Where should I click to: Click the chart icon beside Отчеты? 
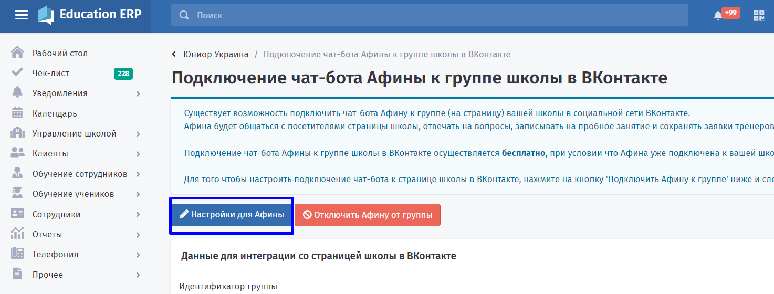(17, 234)
